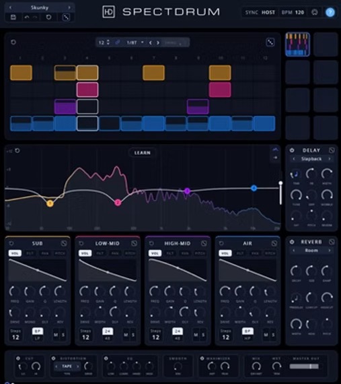This screenshot has height=384, width=341.
Task: Reset the LOW-MID band settings
Action: 81,243
